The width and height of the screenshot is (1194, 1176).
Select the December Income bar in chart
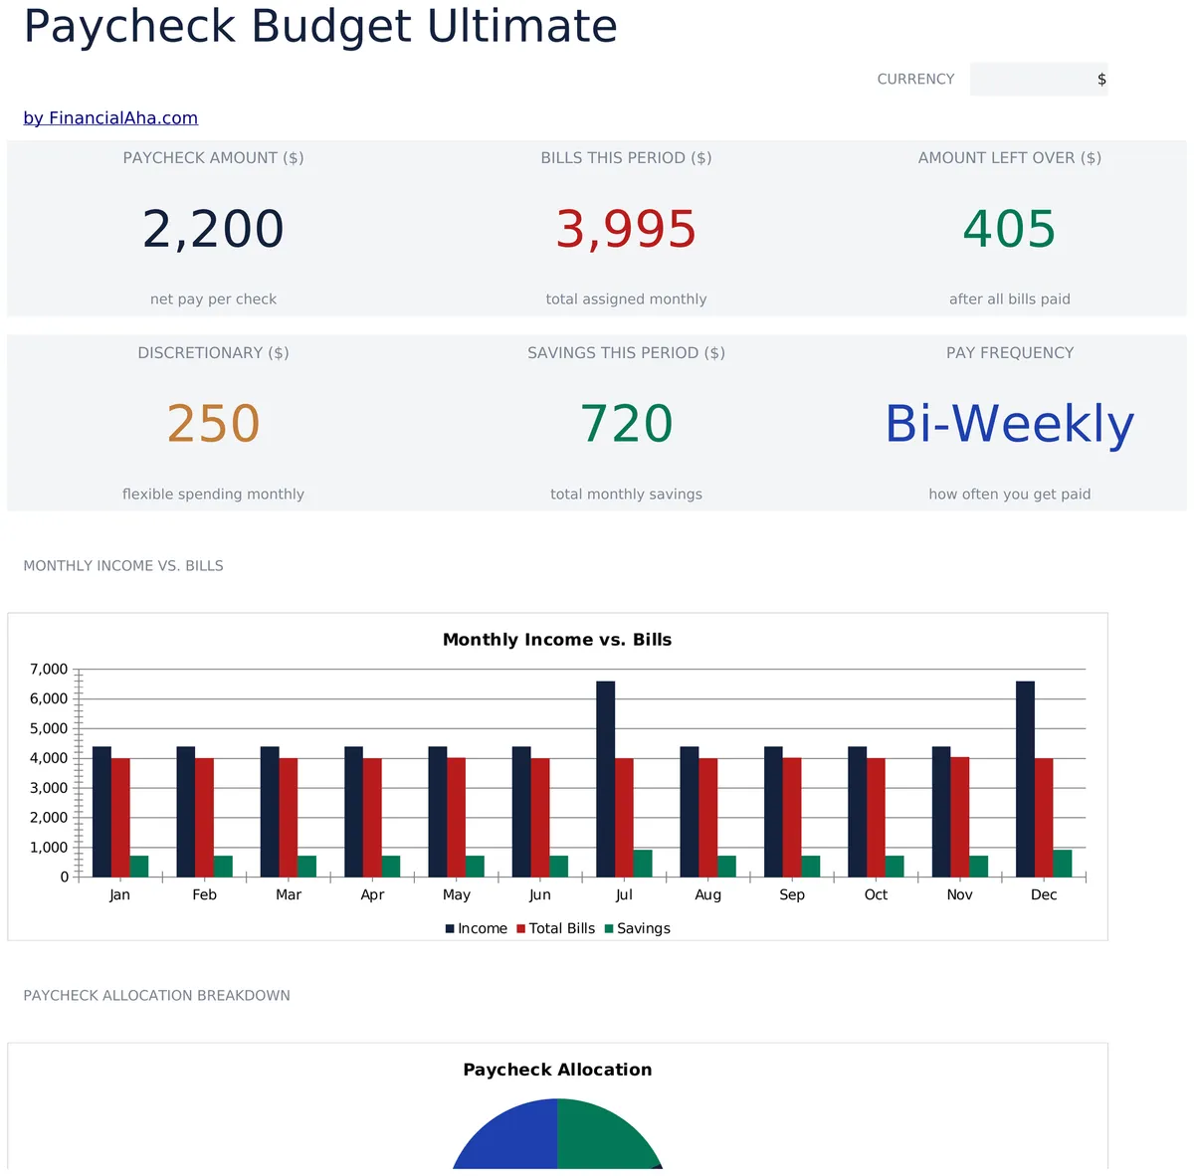[x=1025, y=779]
